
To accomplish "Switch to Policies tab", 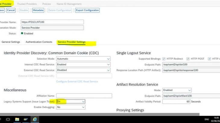I will coord(47,4).
